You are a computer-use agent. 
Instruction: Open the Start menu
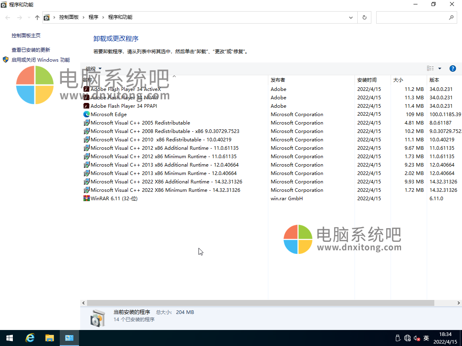[x=9, y=338]
